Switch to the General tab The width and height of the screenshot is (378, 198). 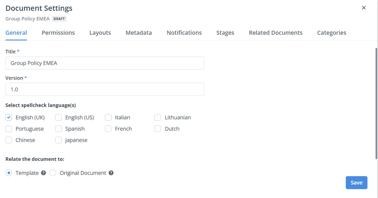click(16, 33)
